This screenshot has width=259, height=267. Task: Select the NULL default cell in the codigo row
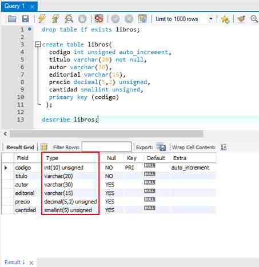[150, 166]
